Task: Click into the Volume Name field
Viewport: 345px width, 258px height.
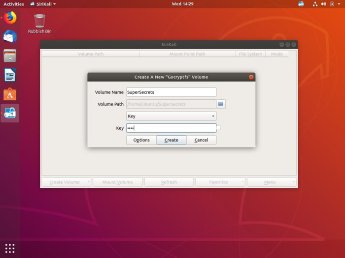Action: tap(171, 92)
